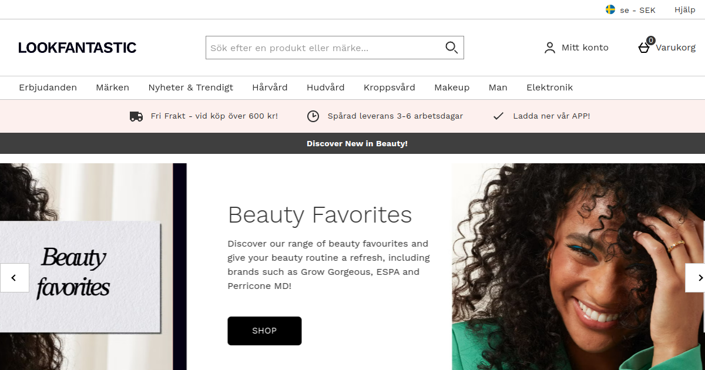Viewport: 705px width, 370px height.
Task: Open the se - SEK country selector
Action: 630,10
